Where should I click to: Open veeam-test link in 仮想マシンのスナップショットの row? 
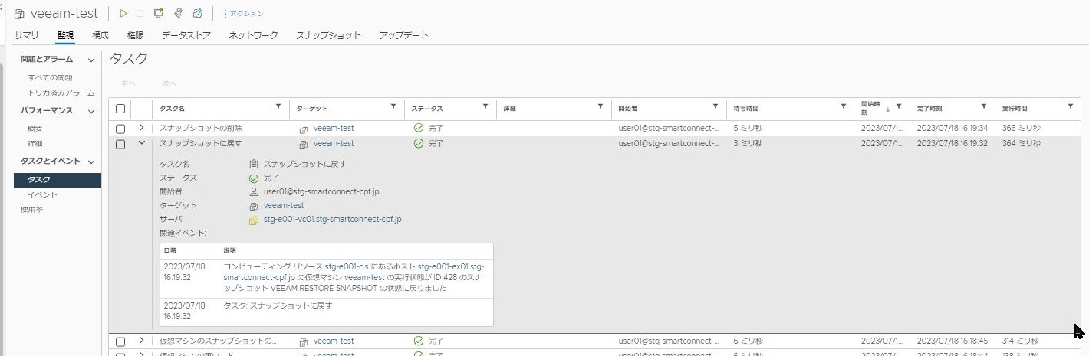pos(334,341)
